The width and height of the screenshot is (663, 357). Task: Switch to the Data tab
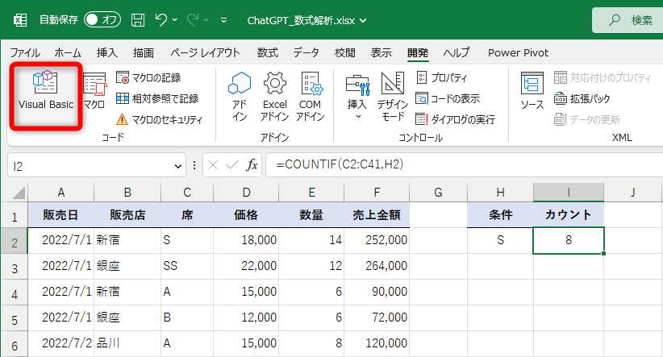pos(306,53)
